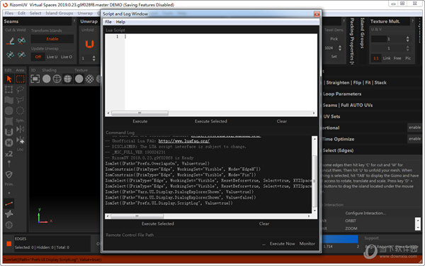The image size is (425, 266).
Task: Choose the flat gray shading sphere
Action: point(46,79)
